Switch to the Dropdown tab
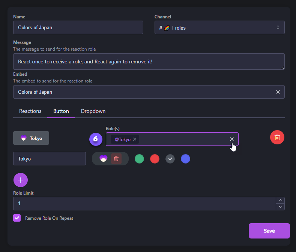 pyautogui.click(x=93, y=111)
